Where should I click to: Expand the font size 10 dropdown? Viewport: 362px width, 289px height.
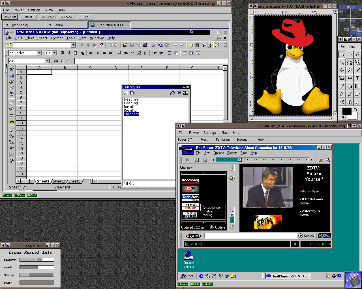point(55,53)
